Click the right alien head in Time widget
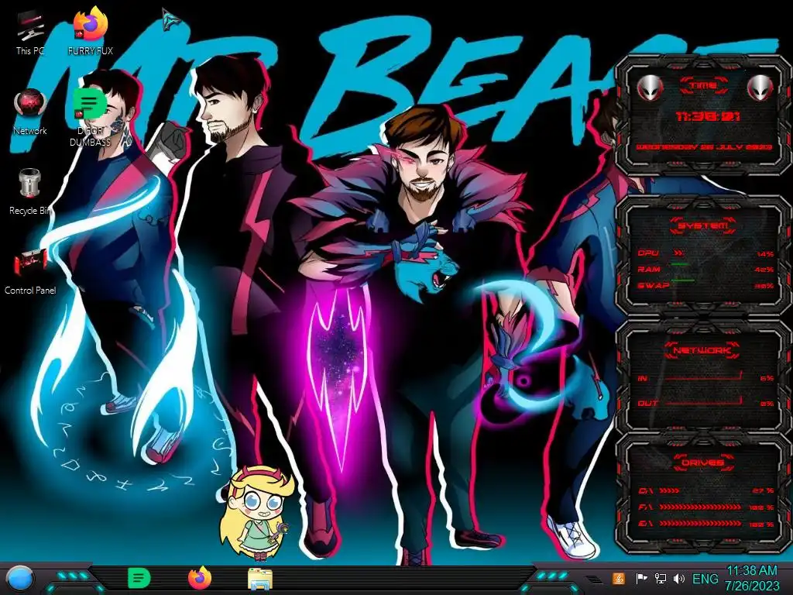 coord(760,88)
